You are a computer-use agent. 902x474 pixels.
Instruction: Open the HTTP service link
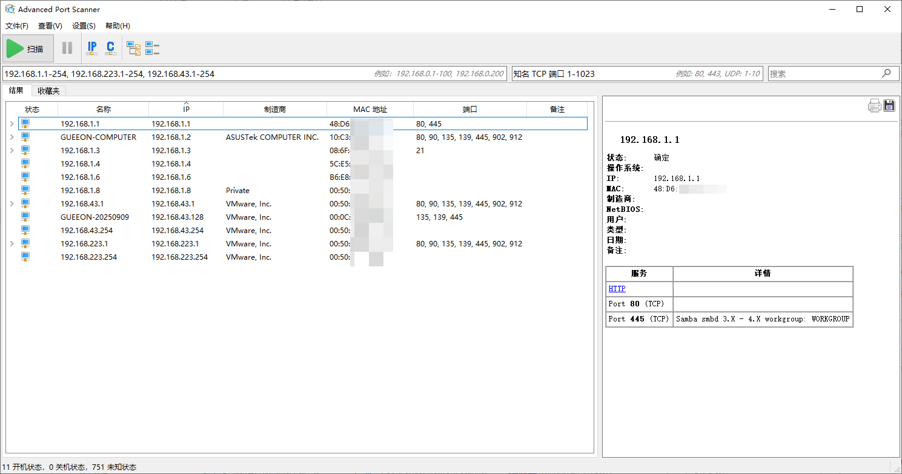click(x=617, y=289)
